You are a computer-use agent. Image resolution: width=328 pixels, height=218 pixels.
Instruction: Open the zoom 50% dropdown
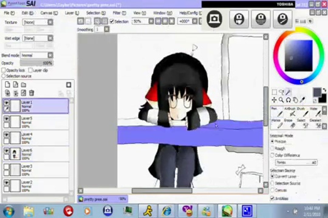click(x=151, y=21)
